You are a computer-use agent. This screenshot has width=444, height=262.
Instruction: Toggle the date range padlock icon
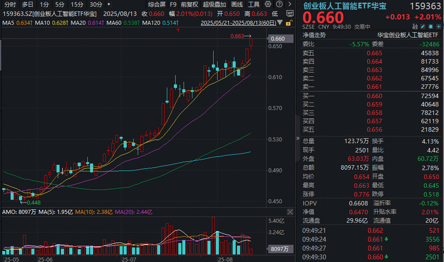click(288, 23)
